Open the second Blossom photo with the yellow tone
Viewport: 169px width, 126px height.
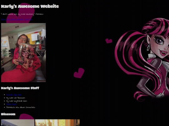click(x=57, y=123)
